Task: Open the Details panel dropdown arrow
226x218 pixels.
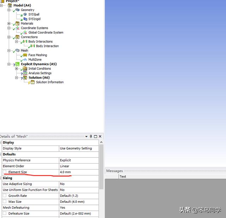Action: 86,137
